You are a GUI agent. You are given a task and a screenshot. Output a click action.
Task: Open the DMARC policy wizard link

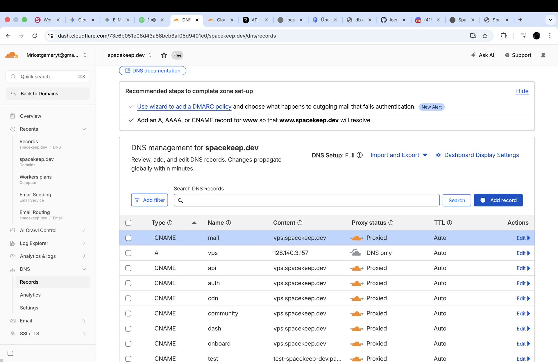184,107
